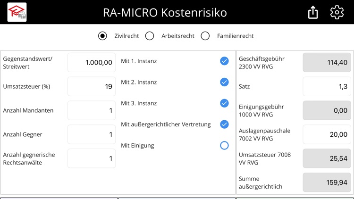Viewport: 354px width, 199px height.
Task: Select the Arbeitsrecht radio button
Action: point(150,36)
